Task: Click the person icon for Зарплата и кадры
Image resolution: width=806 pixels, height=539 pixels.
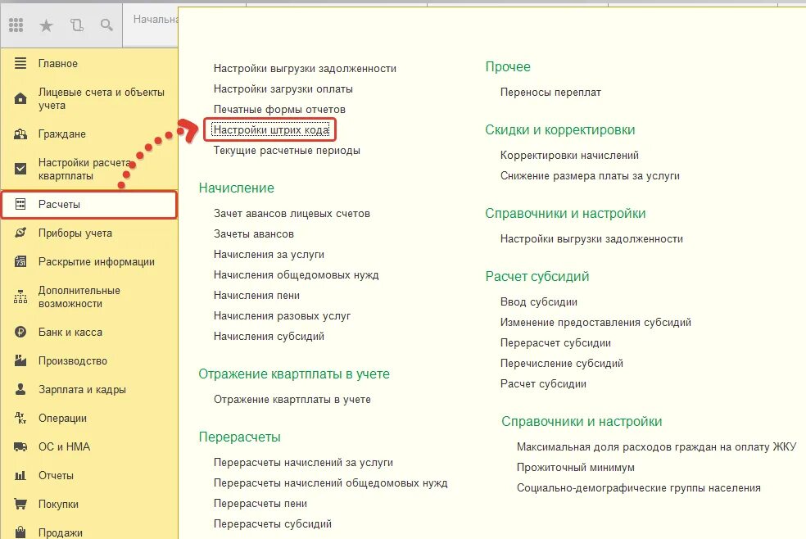Action: coord(20,389)
